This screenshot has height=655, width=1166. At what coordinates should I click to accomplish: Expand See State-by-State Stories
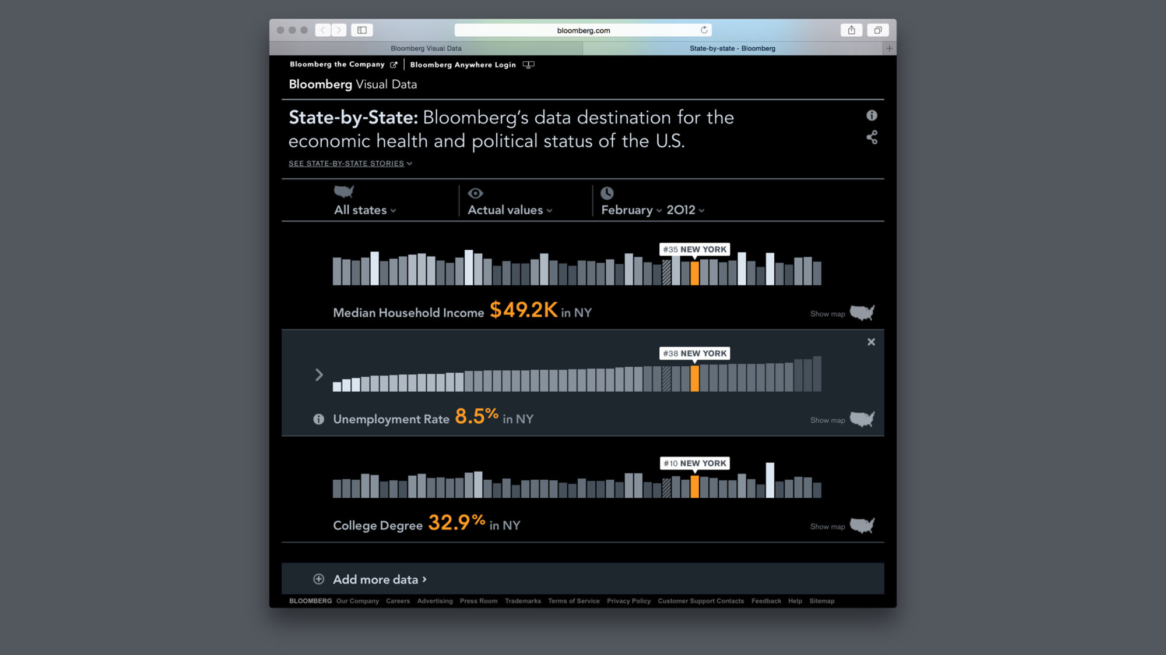[x=350, y=164]
